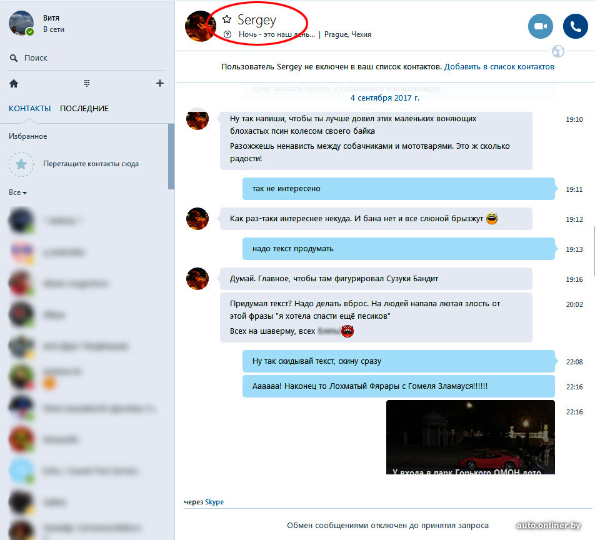Click the 20:02 timestamp
Viewport: 595px width, 540px height.
[574, 304]
